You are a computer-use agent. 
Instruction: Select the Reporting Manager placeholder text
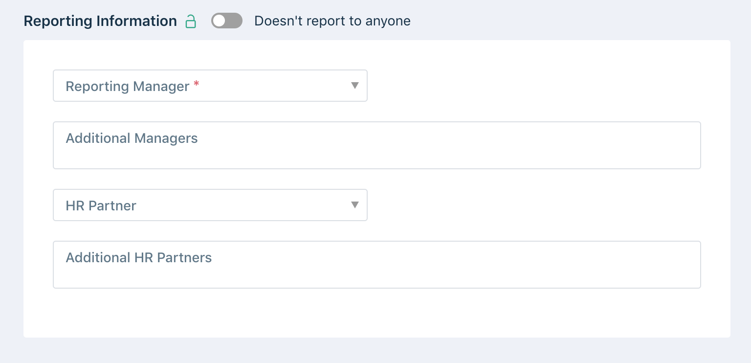pyautogui.click(x=128, y=86)
